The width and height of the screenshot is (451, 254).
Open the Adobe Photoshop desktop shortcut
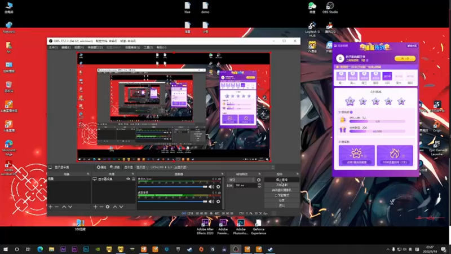(241, 227)
